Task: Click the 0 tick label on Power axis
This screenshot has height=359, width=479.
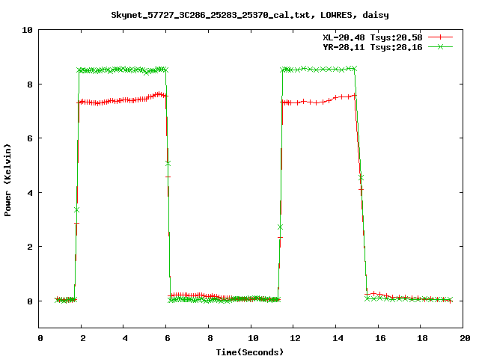Action: click(x=30, y=301)
